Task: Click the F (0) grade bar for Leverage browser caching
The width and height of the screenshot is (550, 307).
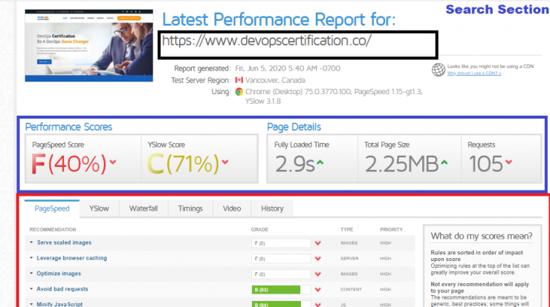Action: click(281, 259)
